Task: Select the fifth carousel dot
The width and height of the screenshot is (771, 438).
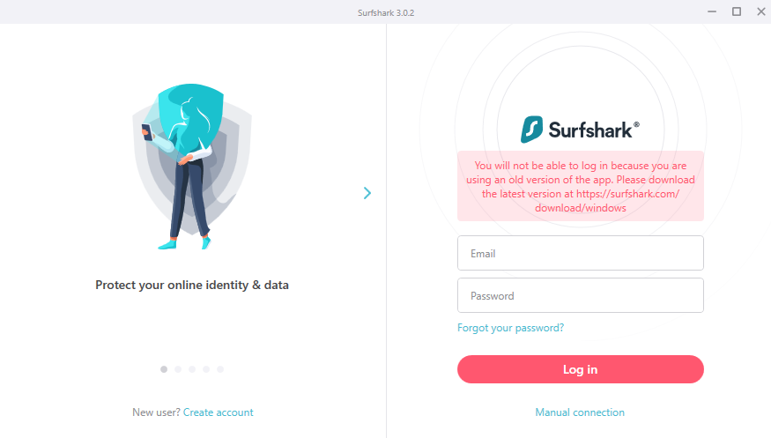Action: pyautogui.click(x=220, y=369)
